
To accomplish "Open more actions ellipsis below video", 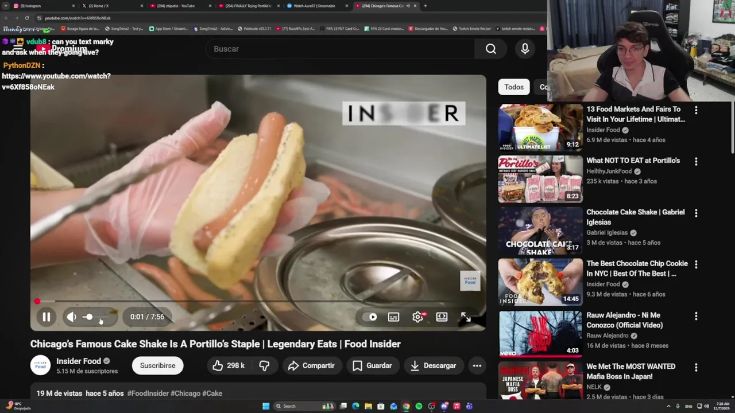I will (477, 365).
